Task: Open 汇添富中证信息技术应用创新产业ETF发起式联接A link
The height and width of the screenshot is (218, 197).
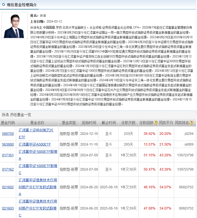Action: 38,187
